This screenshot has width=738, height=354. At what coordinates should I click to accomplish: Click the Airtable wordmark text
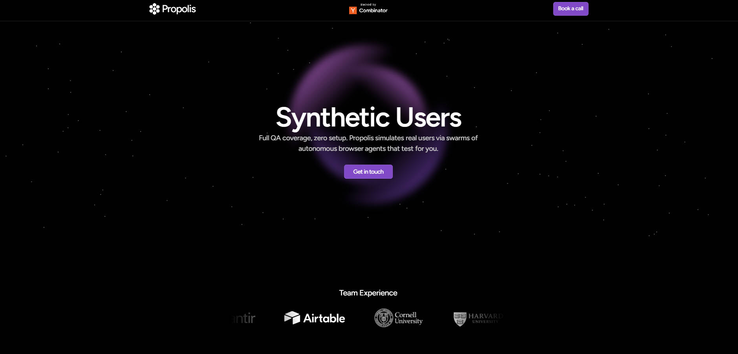coord(324,318)
